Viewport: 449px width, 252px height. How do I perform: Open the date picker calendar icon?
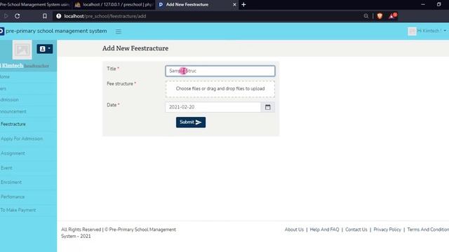[268, 107]
